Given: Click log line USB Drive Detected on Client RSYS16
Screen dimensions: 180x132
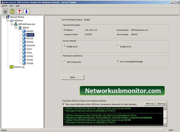Looking at the screenshot, I should click(100, 116).
